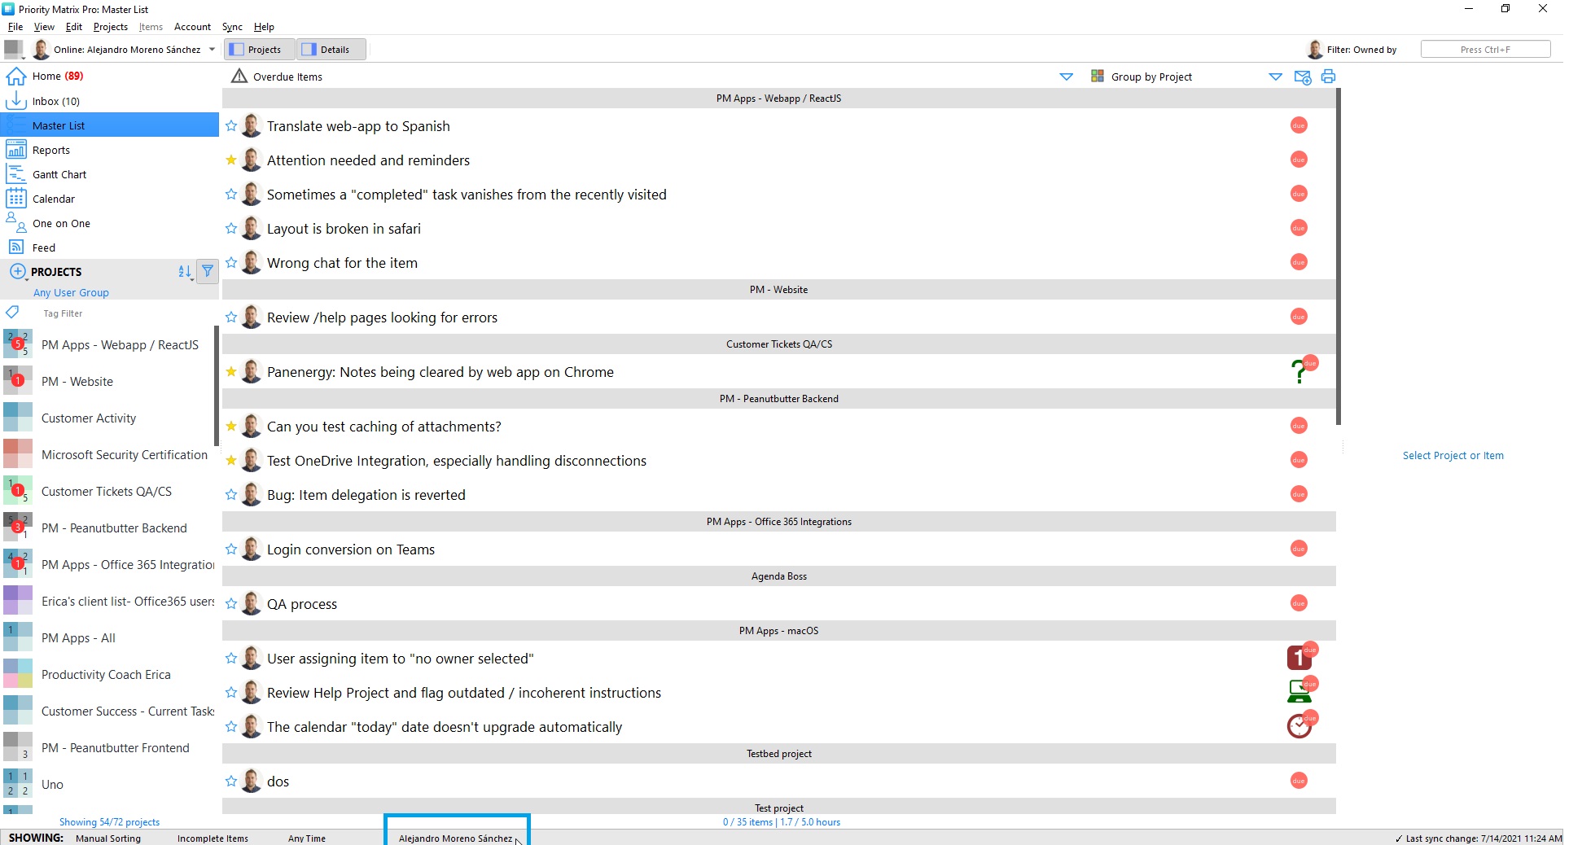Click the Calendar icon in sidebar
The width and height of the screenshot is (1582, 845).
pyautogui.click(x=15, y=199)
